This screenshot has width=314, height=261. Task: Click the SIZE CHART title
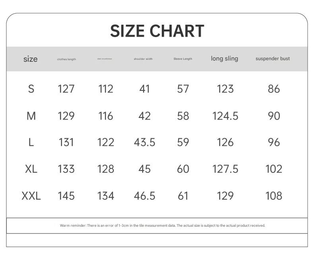(157, 31)
